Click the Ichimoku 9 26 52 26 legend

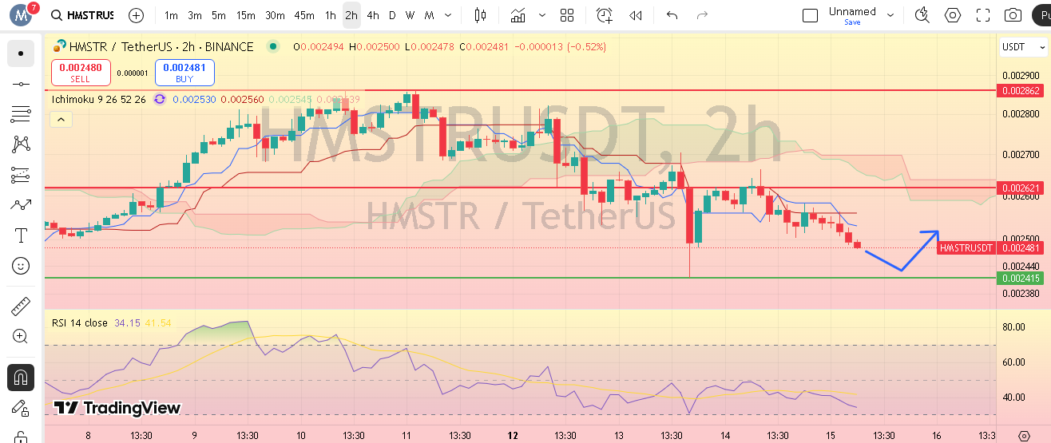tap(99, 99)
